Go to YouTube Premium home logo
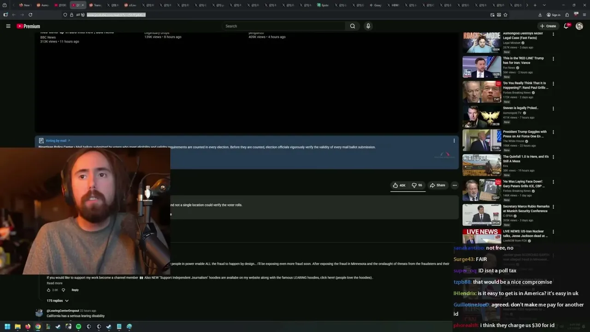Viewport: 590px width, 332px height. click(x=29, y=26)
